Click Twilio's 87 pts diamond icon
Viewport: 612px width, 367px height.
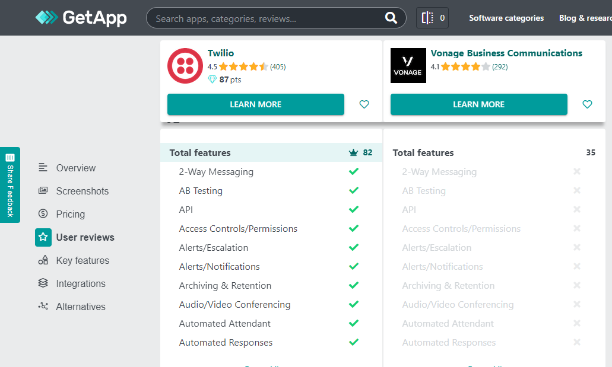point(212,79)
